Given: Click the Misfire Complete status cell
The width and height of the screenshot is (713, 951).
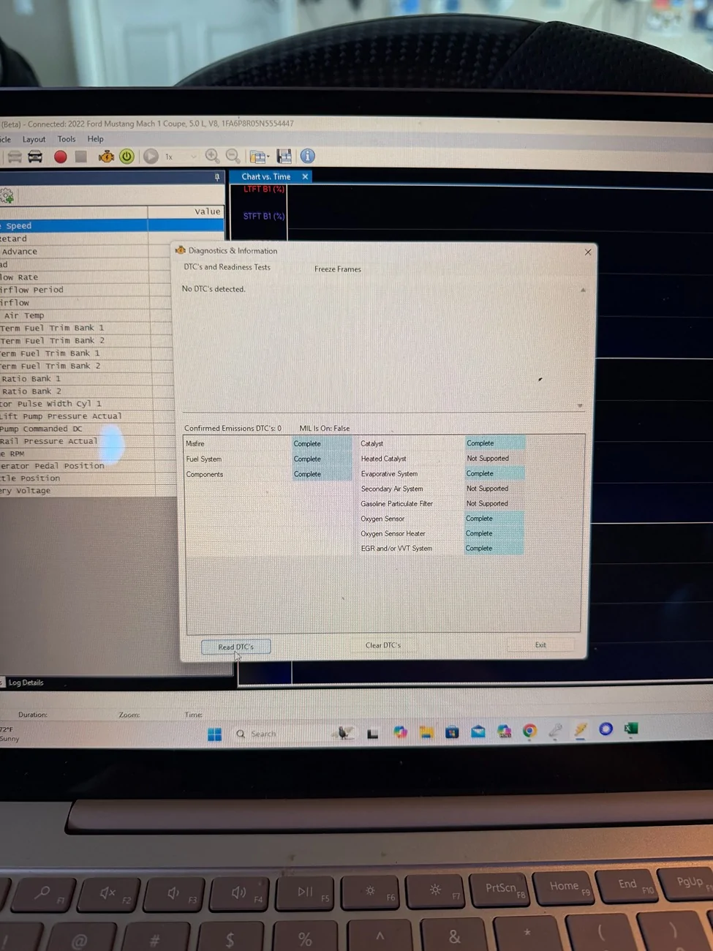Looking at the screenshot, I should [x=322, y=444].
